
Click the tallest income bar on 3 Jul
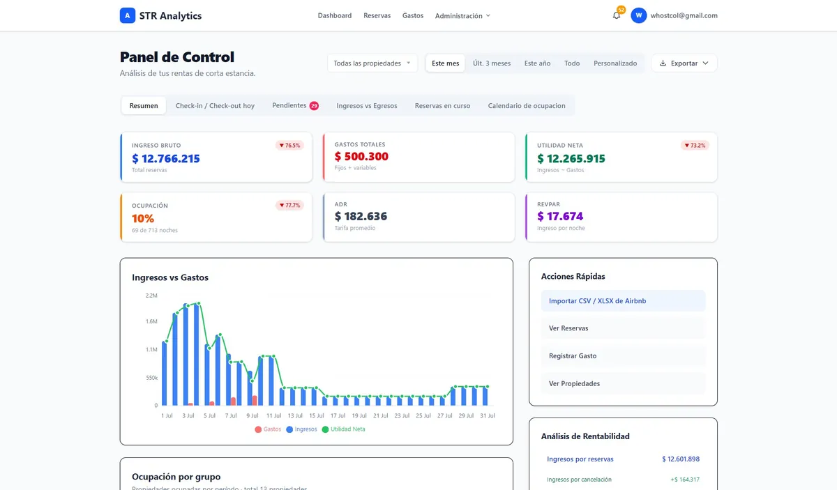pyautogui.click(x=186, y=355)
